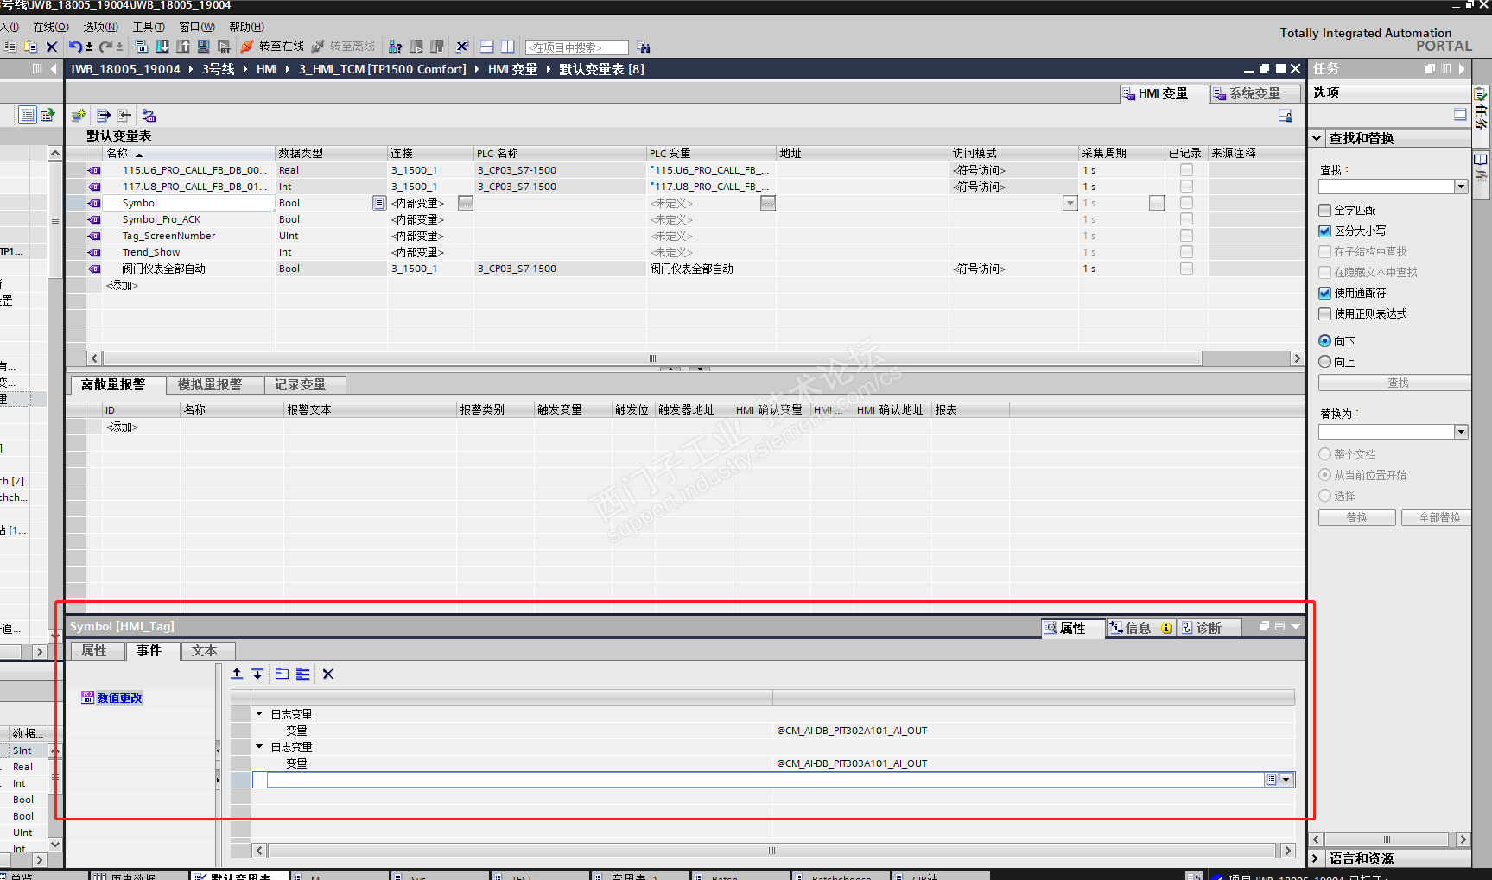Click the details view icon in left panel

[x=28, y=115]
